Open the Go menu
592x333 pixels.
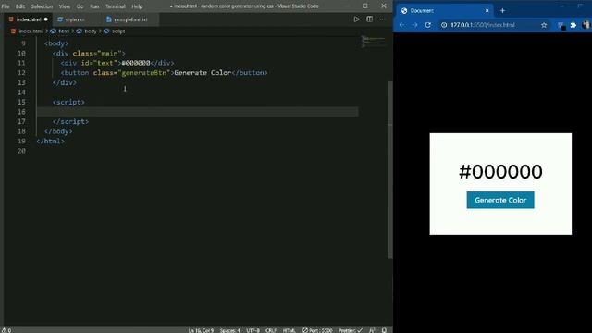(x=80, y=6)
